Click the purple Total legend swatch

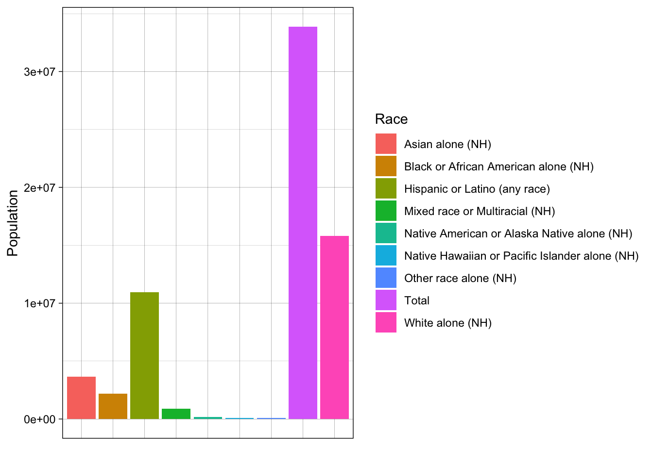[x=386, y=300]
